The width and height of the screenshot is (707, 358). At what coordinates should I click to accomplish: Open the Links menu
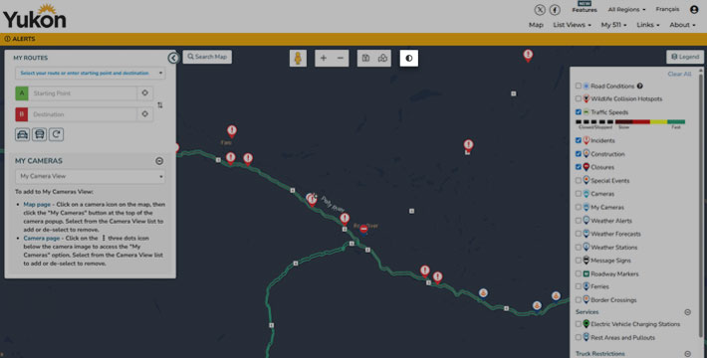tap(648, 25)
